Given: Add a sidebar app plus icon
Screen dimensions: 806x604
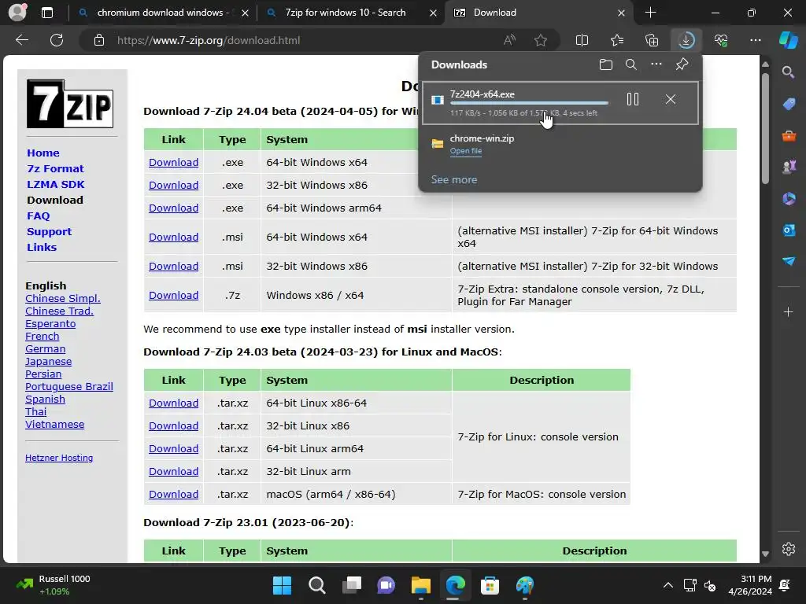Looking at the screenshot, I should [789, 311].
